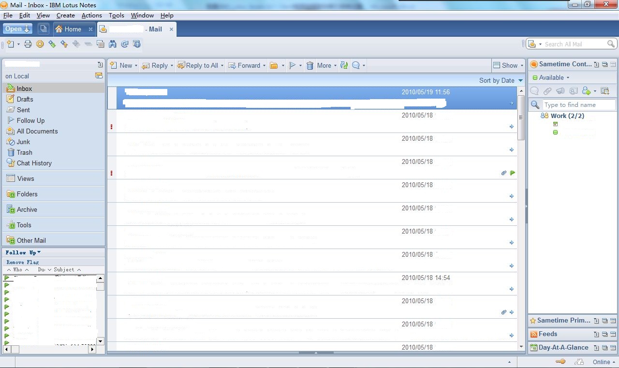Click the Refresh toolbar icon
The image size is (619, 368).
pyautogui.click(x=125, y=44)
